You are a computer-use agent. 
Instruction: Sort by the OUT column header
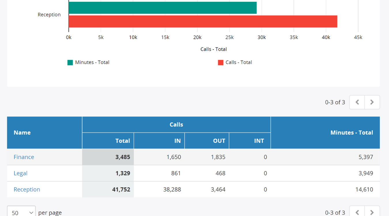(x=207, y=141)
